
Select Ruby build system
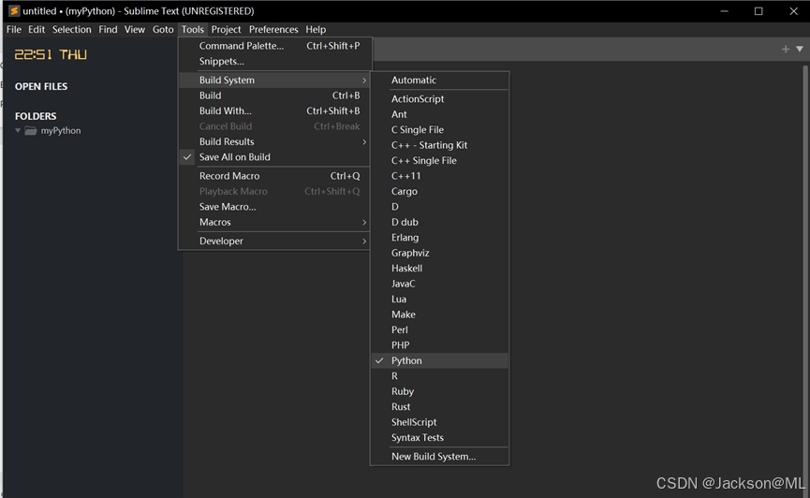(x=439, y=391)
